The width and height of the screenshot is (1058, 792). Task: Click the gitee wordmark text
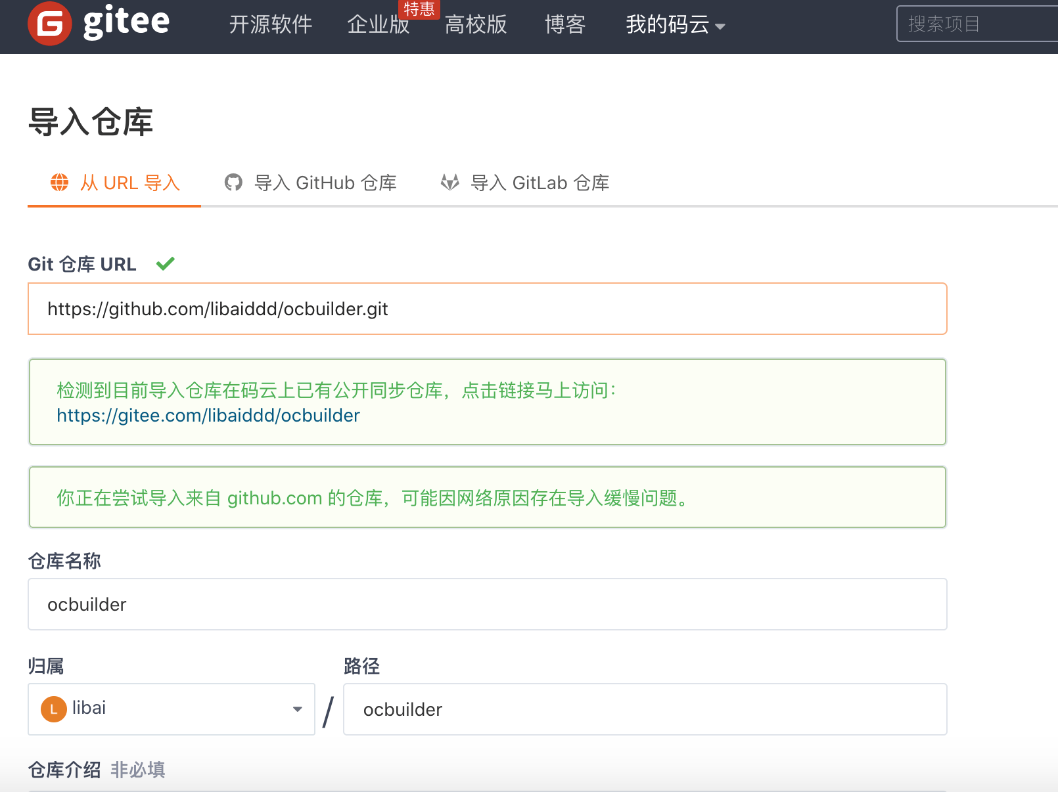(126, 22)
